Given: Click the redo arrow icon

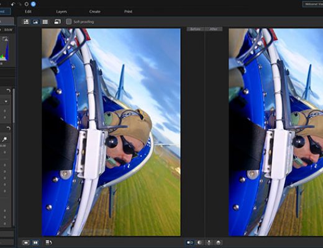Looking at the screenshot, I should point(20,4).
